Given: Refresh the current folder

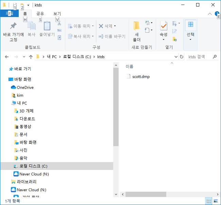Looking at the screenshot, I should pyautogui.click(x=182, y=57).
